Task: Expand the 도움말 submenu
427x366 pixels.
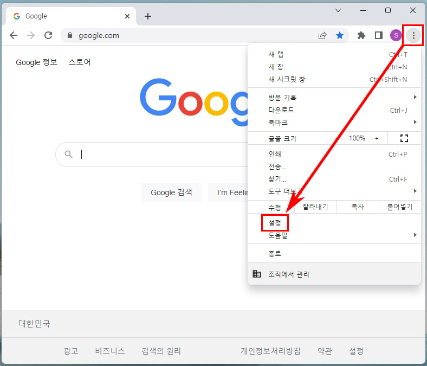Action: (x=334, y=235)
